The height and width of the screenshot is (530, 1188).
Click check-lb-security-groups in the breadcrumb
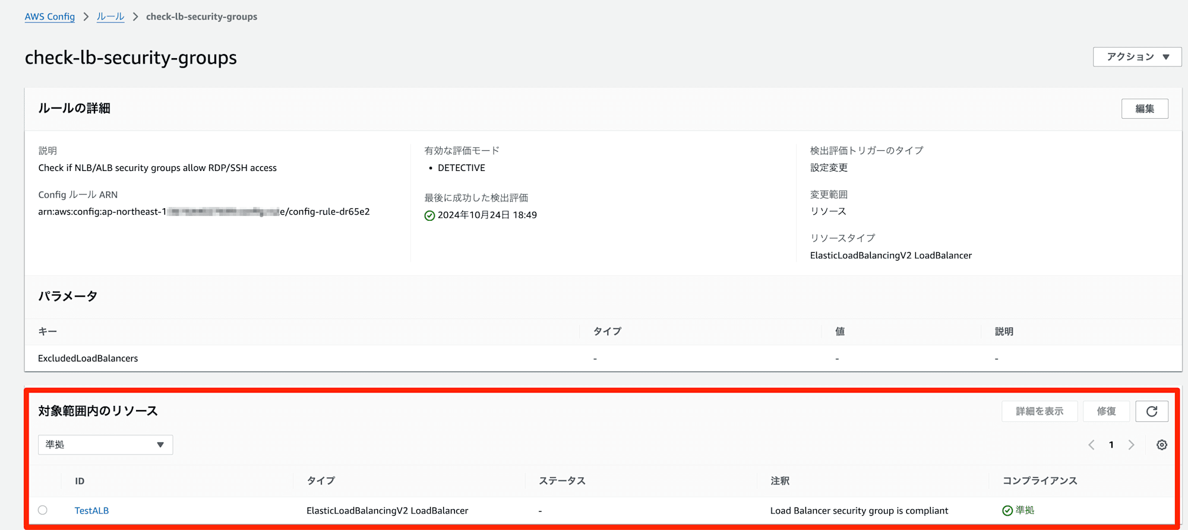201,17
